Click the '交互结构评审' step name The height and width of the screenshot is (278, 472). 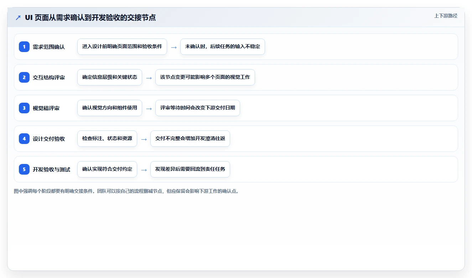pyautogui.click(x=49, y=77)
